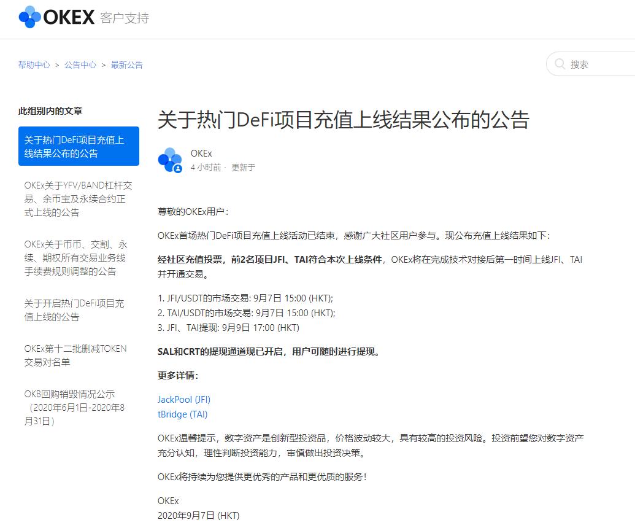
Task: Select the highlighted DeFi充值上线结果 sidebar article
Action: click(x=79, y=146)
